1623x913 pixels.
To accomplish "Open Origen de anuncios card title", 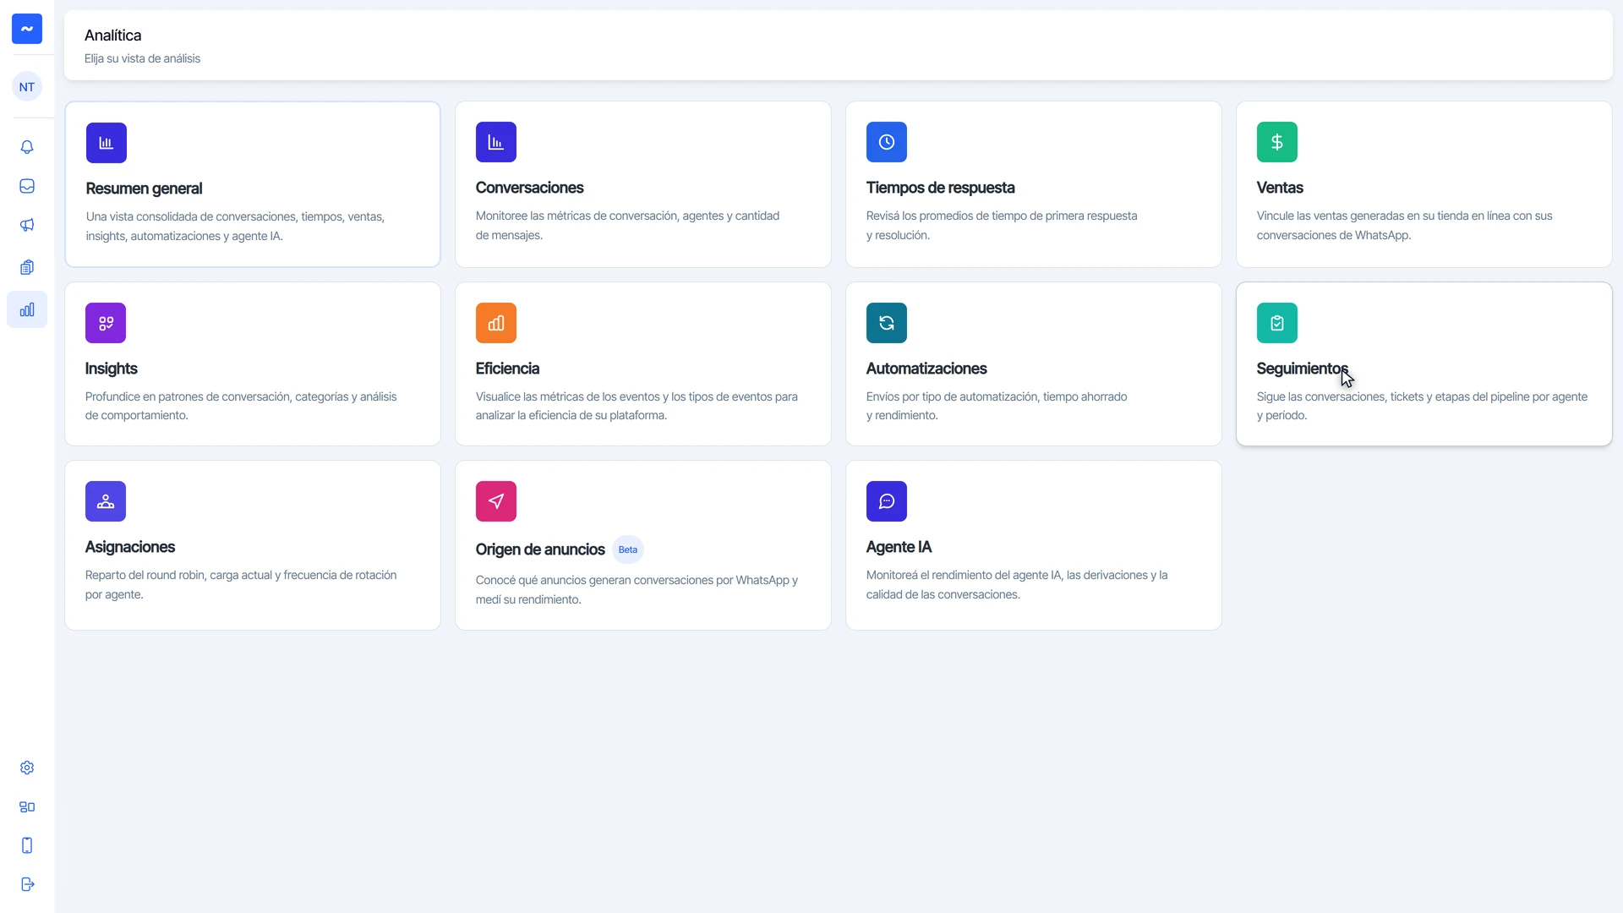I will click(x=540, y=549).
